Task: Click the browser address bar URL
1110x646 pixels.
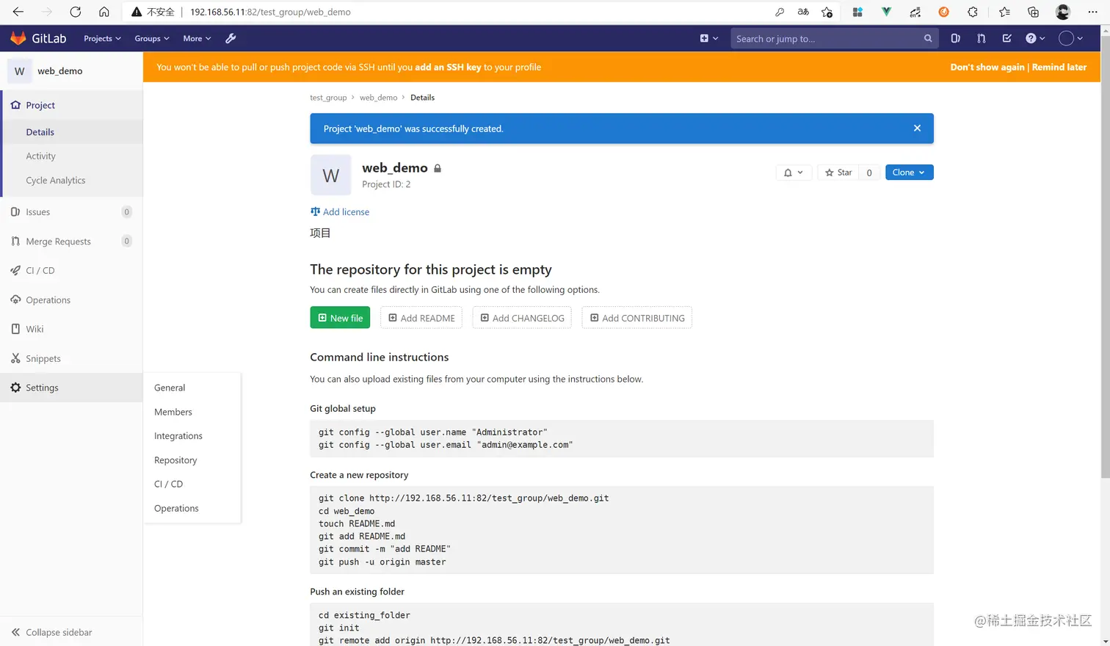Action: 270,12
